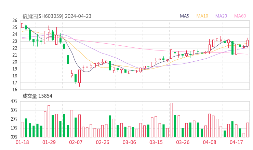Click the MA5 legend label

pyautogui.click(x=184, y=16)
